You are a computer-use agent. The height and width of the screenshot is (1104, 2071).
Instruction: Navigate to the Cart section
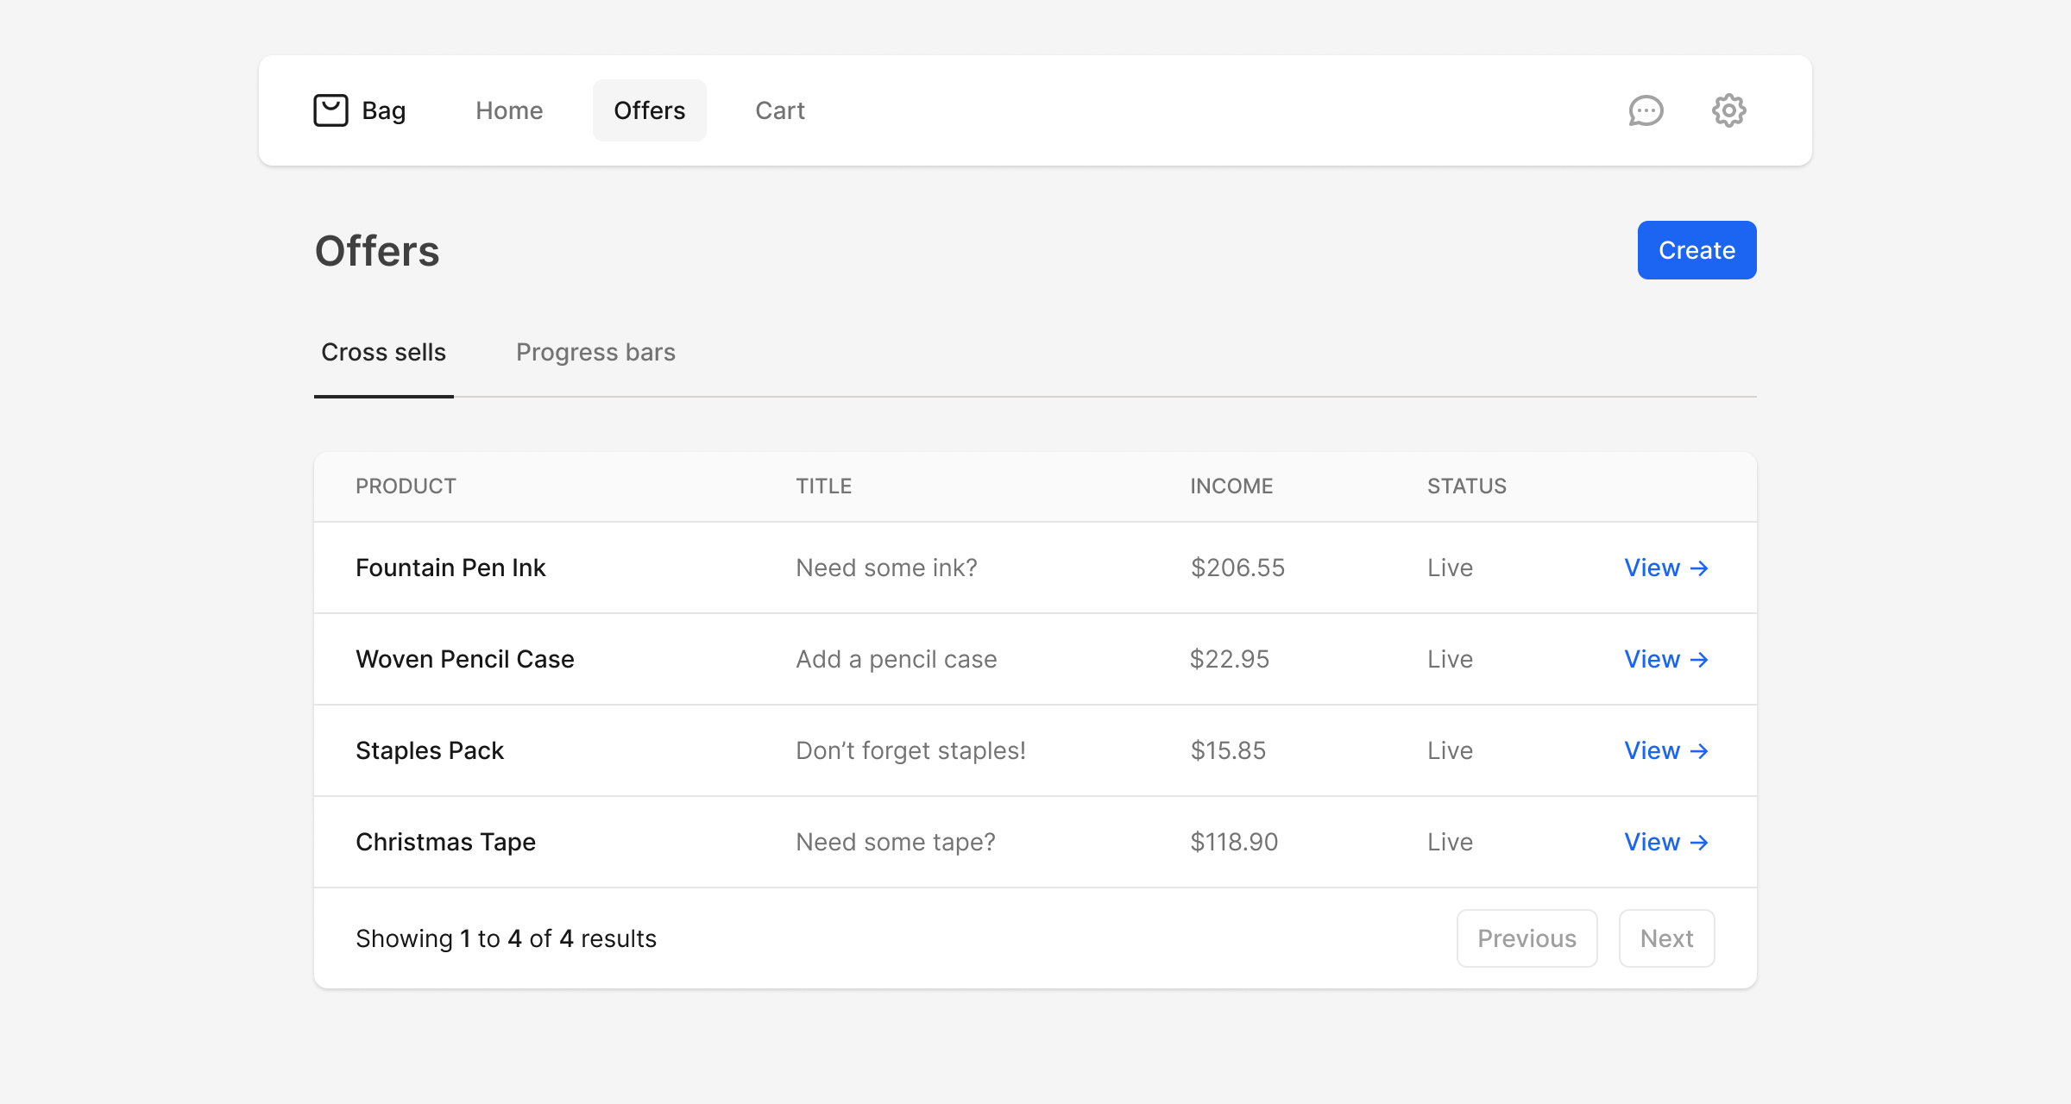click(779, 110)
